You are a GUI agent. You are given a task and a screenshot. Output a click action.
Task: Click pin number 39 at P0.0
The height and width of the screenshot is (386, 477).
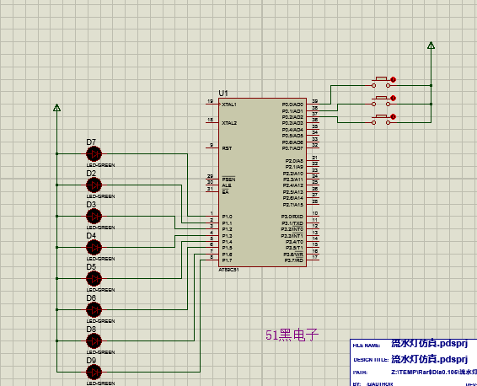[315, 101]
